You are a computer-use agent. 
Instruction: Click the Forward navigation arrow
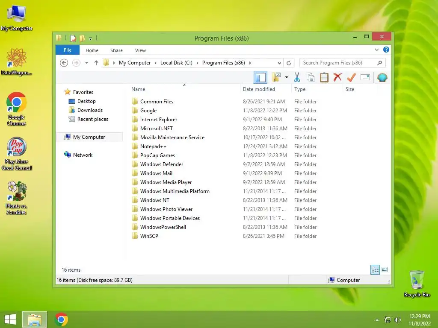point(76,63)
